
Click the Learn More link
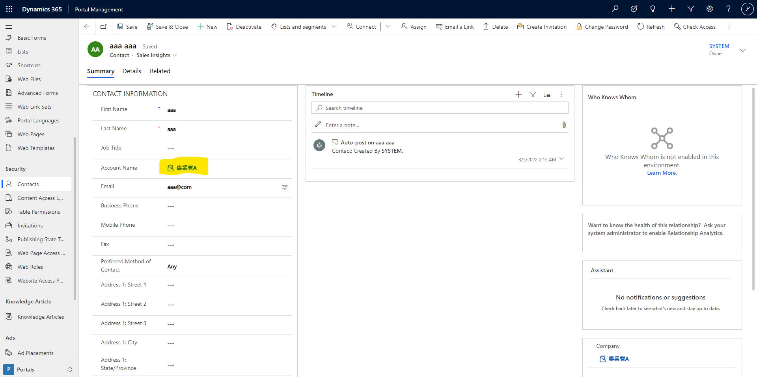(662, 173)
